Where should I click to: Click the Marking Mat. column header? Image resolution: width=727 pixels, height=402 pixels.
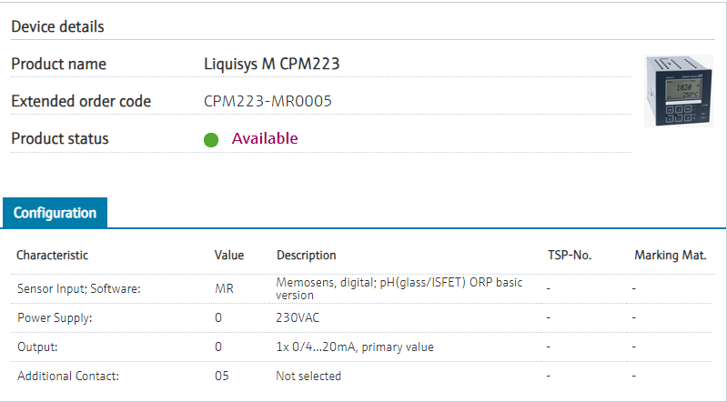pos(671,256)
